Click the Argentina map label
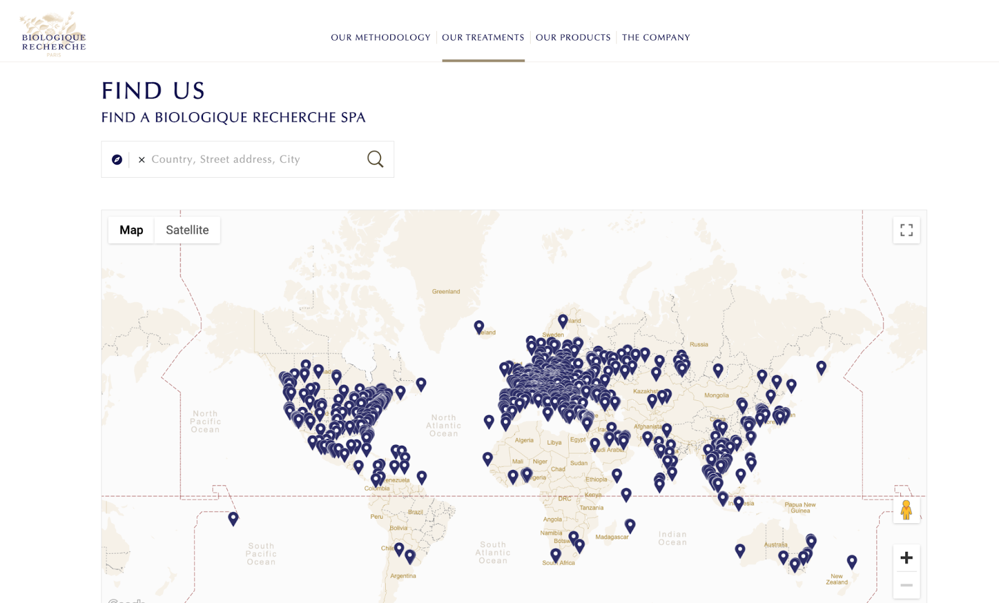This screenshot has width=999, height=603. pyautogui.click(x=403, y=576)
